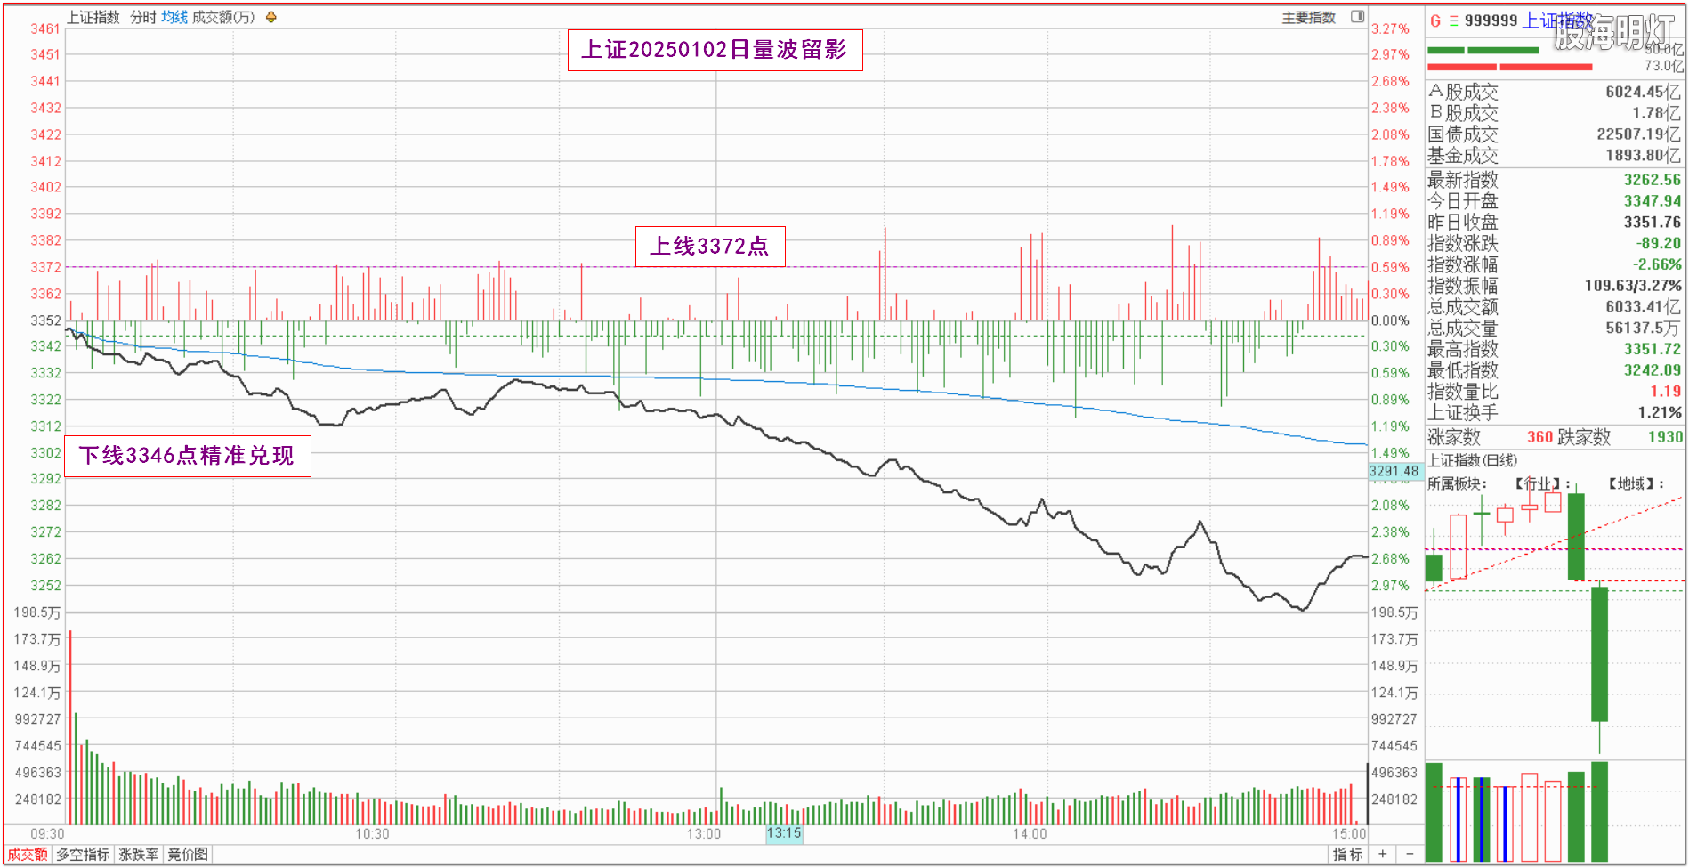Screen dimensions: 1689x868
Task: Click the 指数量比 value 1.19
Action: point(1666,392)
